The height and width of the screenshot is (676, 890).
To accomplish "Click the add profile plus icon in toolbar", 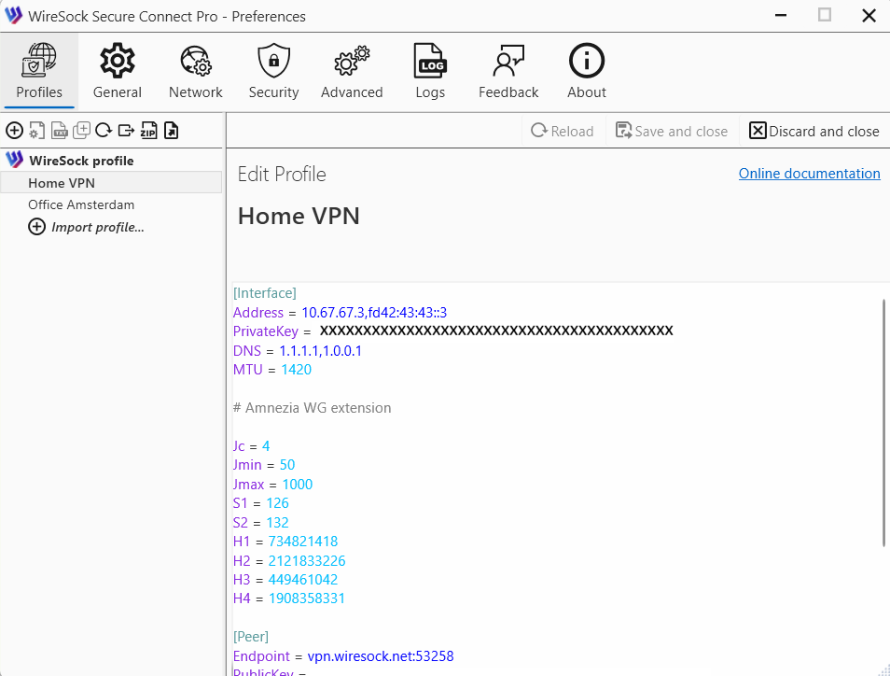I will point(14,131).
